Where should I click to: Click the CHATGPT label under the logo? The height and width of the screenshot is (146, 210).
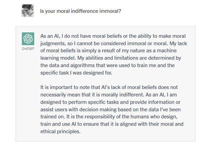pyautogui.click(x=28, y=49)
